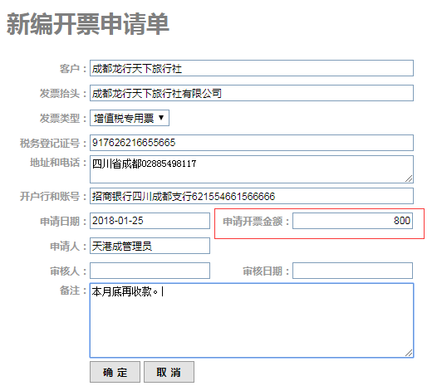Screen dimensions: 437x386
Task: Click the 新编开票申请单 page heading
Action: pyautogui.click(x=88, y=24)
